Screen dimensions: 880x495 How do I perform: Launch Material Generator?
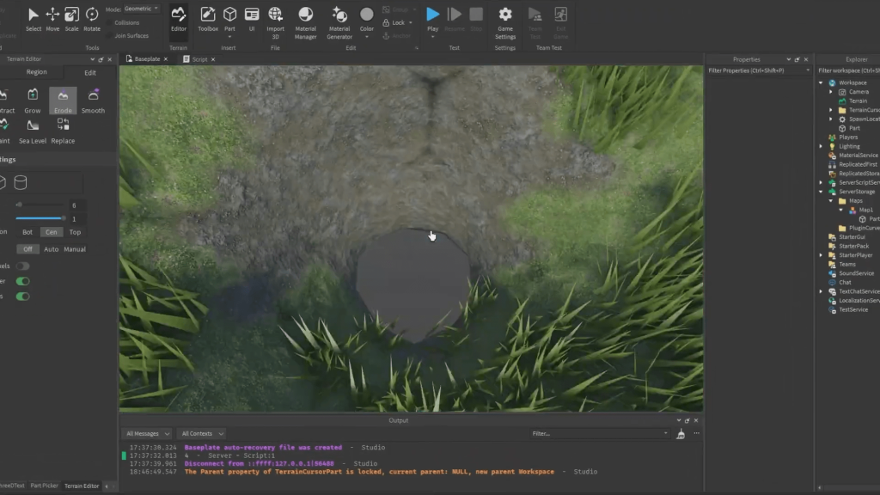339,22
